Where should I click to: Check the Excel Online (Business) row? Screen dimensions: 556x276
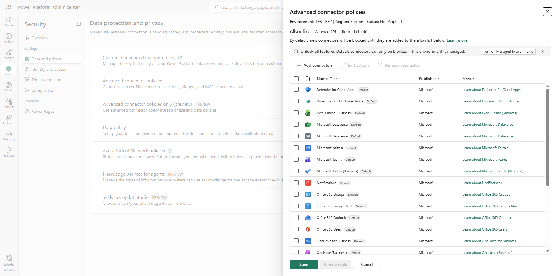296,113
